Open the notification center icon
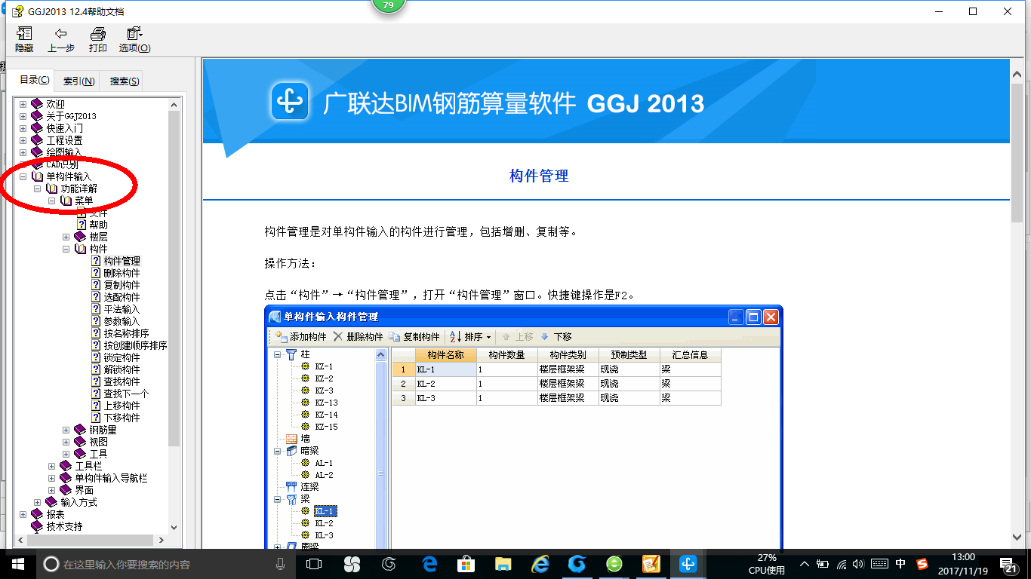Image resolution: width=1031 pixels, height=579 pixels. pos(1008,564)
